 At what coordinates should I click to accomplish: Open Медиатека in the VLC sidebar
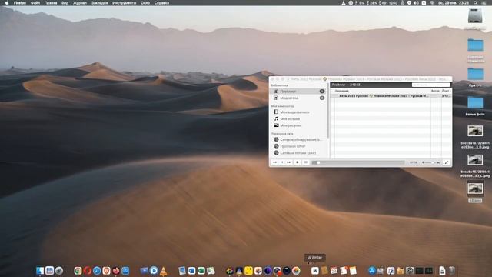[298, 98]
